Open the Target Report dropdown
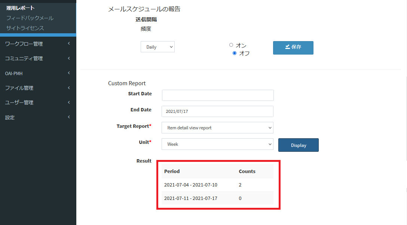 217,128
